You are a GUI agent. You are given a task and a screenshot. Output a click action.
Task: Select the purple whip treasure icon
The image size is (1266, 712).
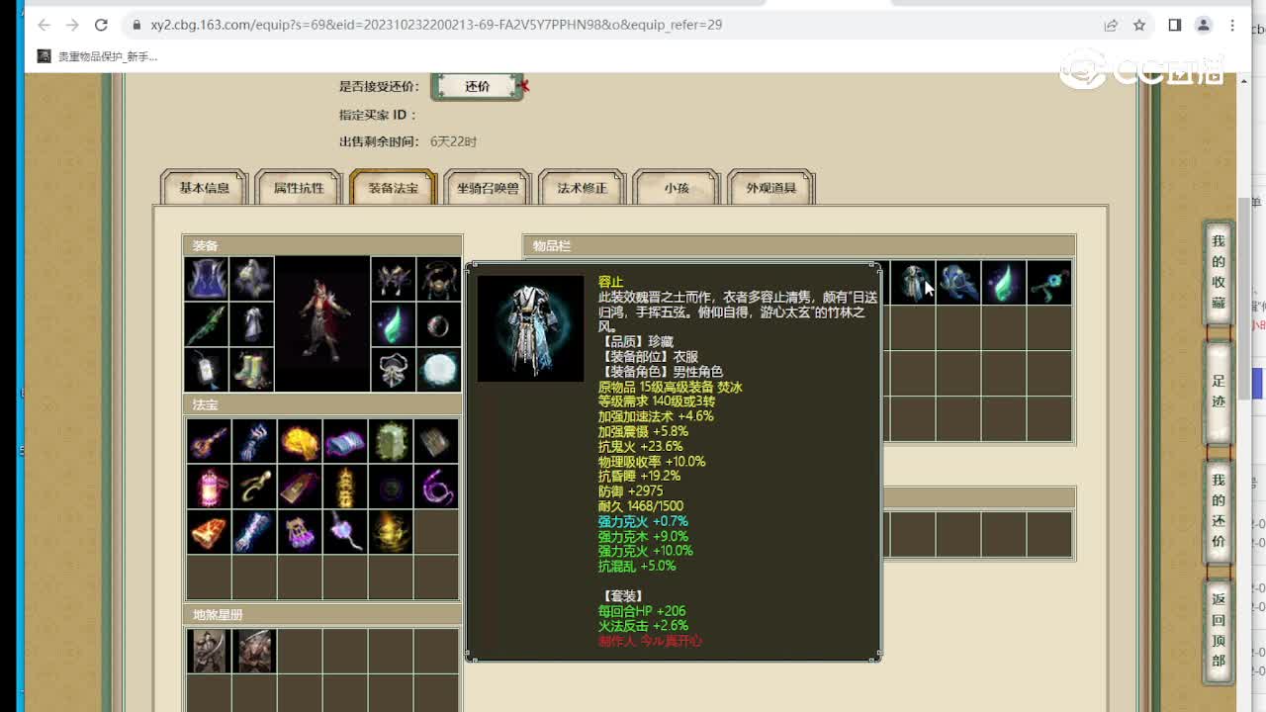click(436, 487)
